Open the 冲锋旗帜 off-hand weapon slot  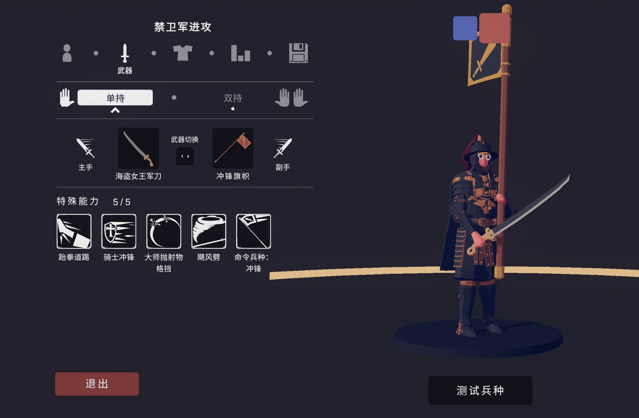point(233,148)
